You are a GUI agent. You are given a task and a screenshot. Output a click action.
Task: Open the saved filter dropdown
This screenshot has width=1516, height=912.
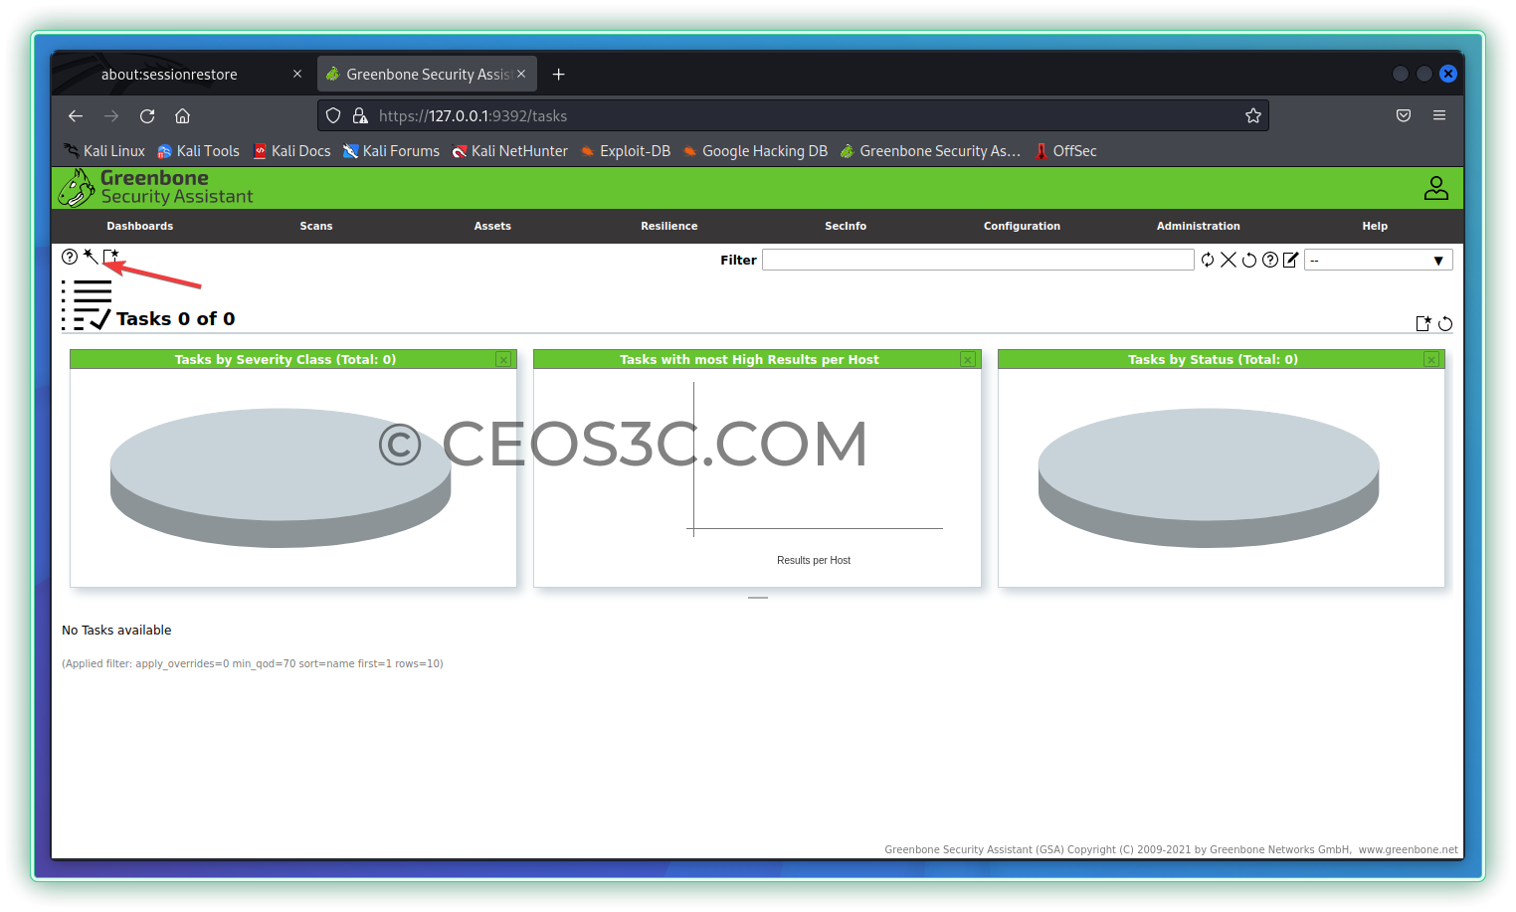tap(1379, 260)
